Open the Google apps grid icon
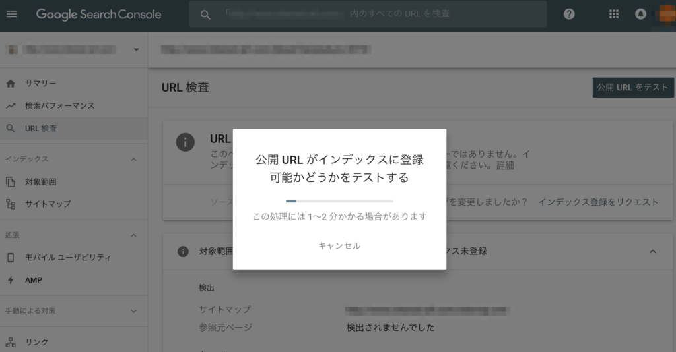The width and height of the screenshot is (676, 352). 614,15
